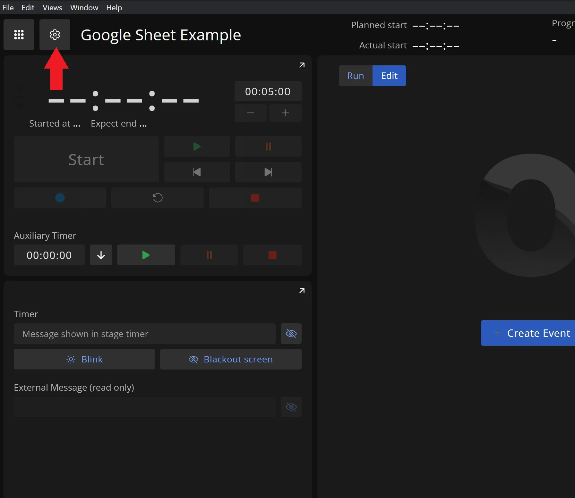Pop out the playback control panel
575x498 pixels.
pyautogui.click(x=302, y=65)
